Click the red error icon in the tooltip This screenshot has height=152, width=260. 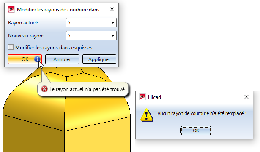click(x=44, y=89)
